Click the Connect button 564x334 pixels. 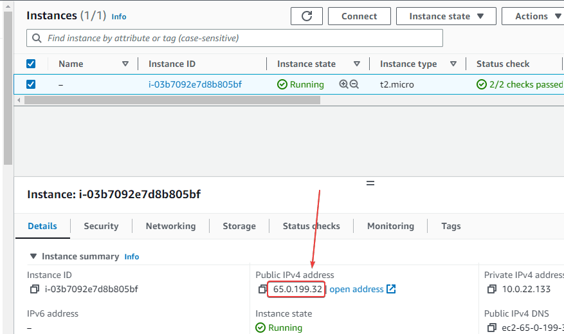(359, 16)
